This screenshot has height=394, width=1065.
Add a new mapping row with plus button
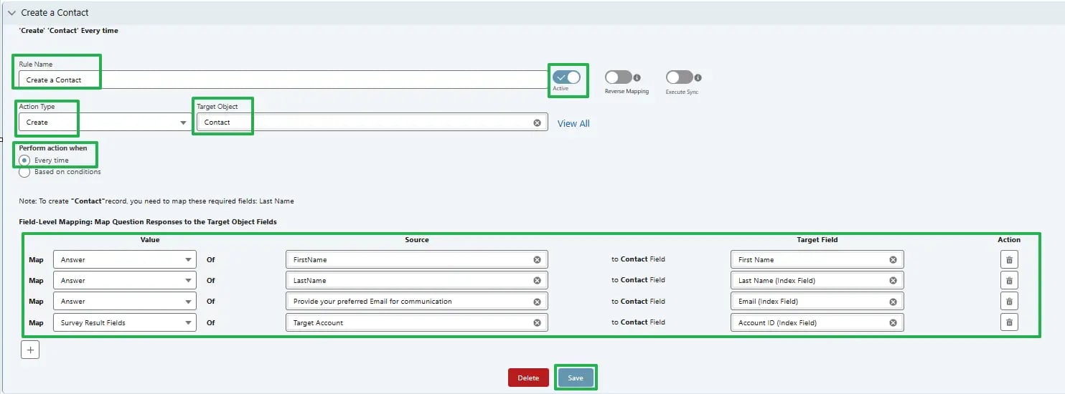point(30,350)
